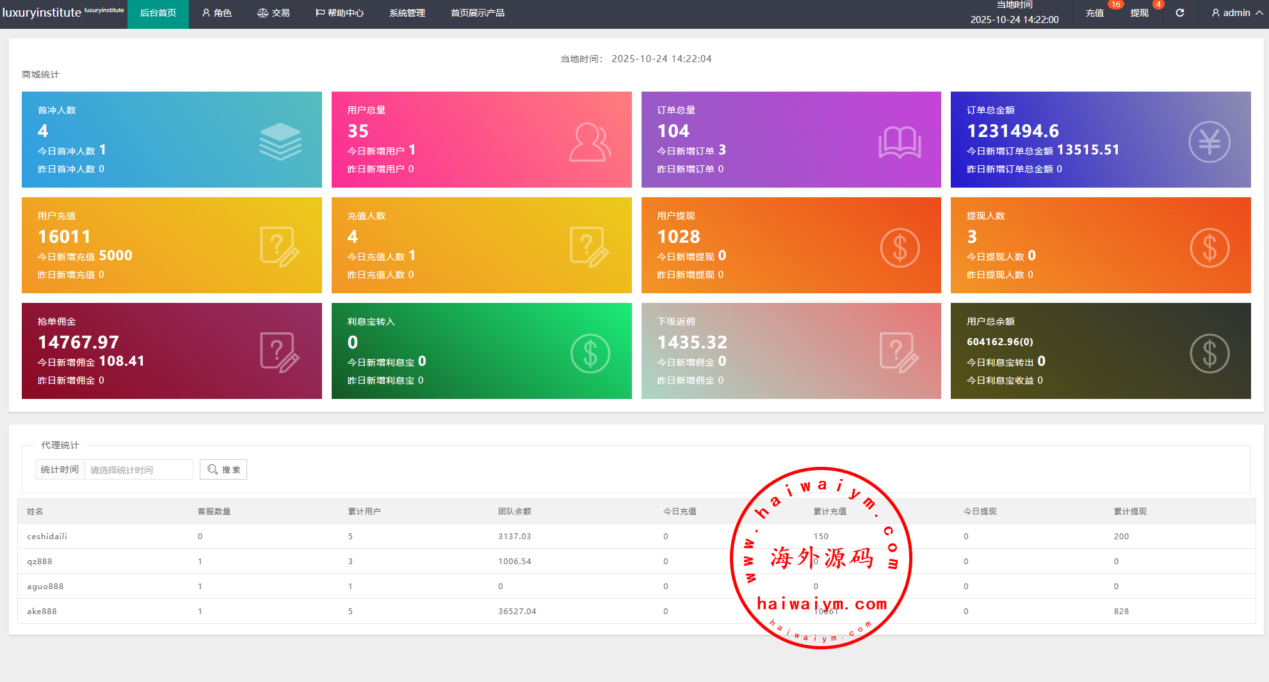Viewport: 1269px width, 682px height.
Task: Click the book icon on 订单总量 card
Action: tap(900, 142)
